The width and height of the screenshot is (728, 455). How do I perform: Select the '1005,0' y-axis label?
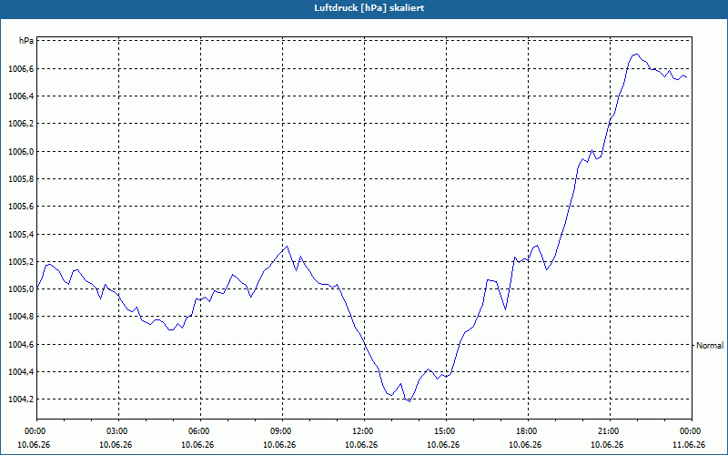click(x=21, y=289)
